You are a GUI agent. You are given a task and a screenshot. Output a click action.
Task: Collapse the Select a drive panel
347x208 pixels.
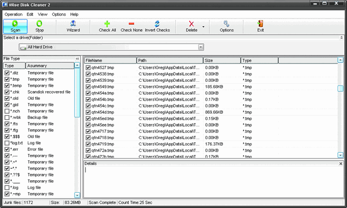pyautogui.click(x=341, y=38)
